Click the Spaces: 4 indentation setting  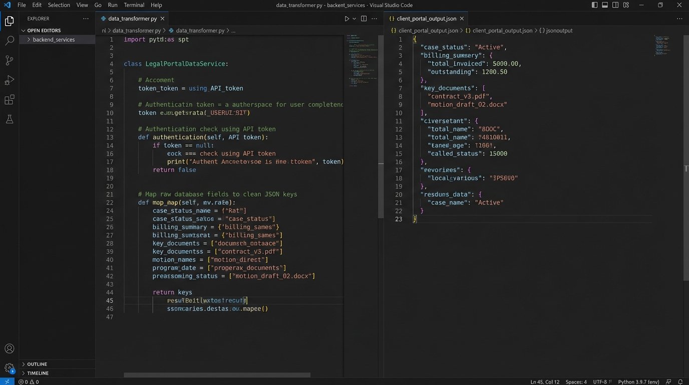[576, 381]
